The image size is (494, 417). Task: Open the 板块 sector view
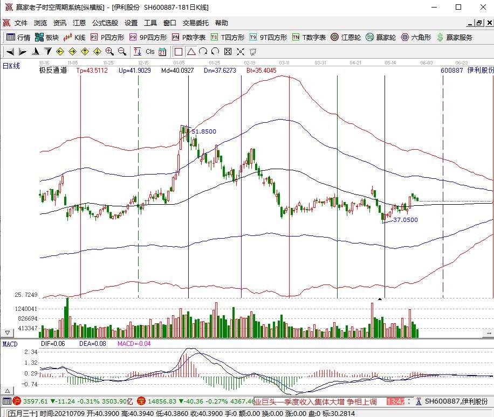point(47,38)
